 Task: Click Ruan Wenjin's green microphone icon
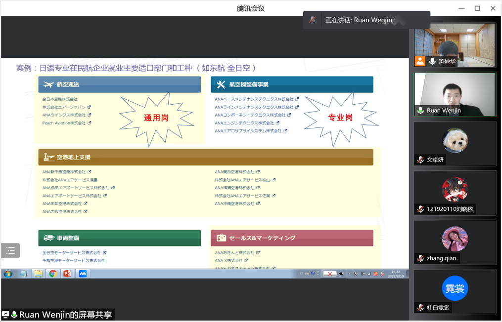[421, 111]
